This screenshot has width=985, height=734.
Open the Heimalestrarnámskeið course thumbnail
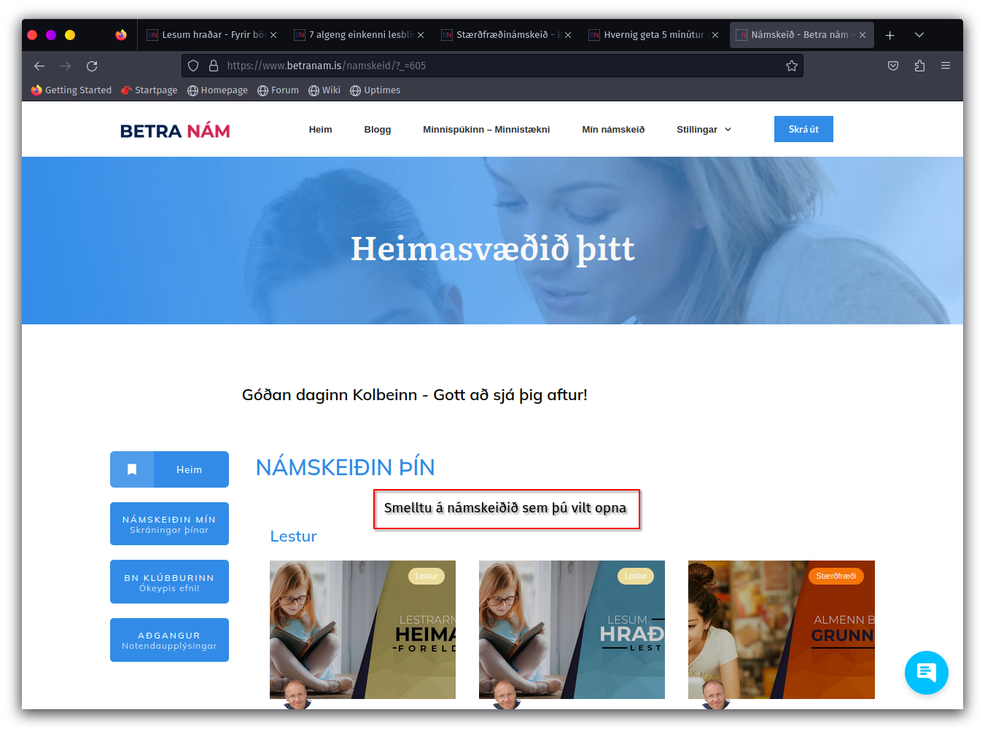[x=362, y=630]
